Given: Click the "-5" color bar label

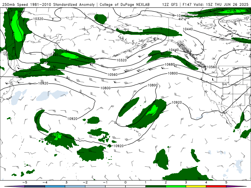Looking at the screenshot, I should (25, 182).
